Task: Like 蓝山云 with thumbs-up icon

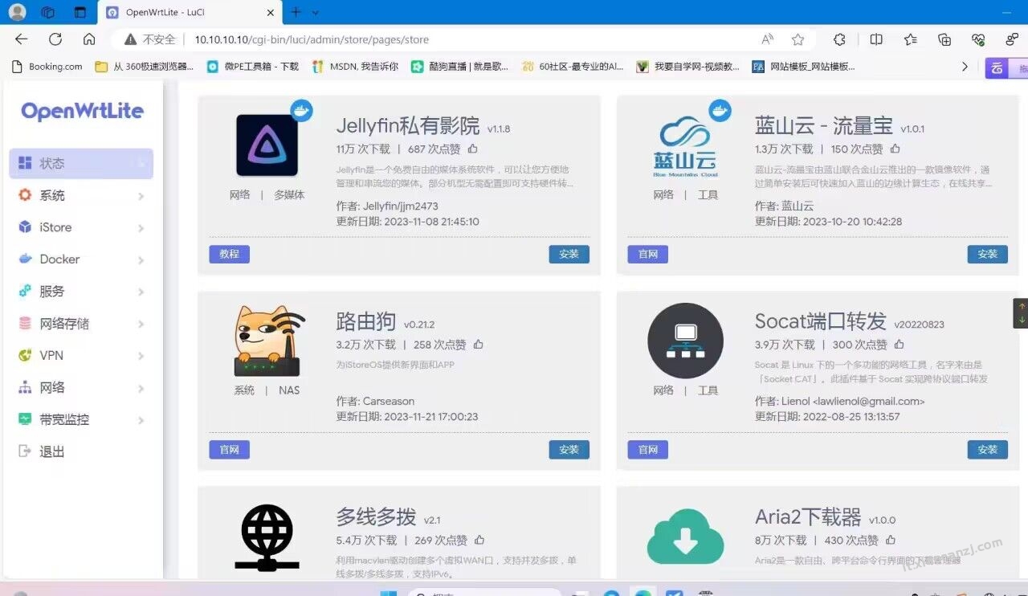Action: pos(895,149)
